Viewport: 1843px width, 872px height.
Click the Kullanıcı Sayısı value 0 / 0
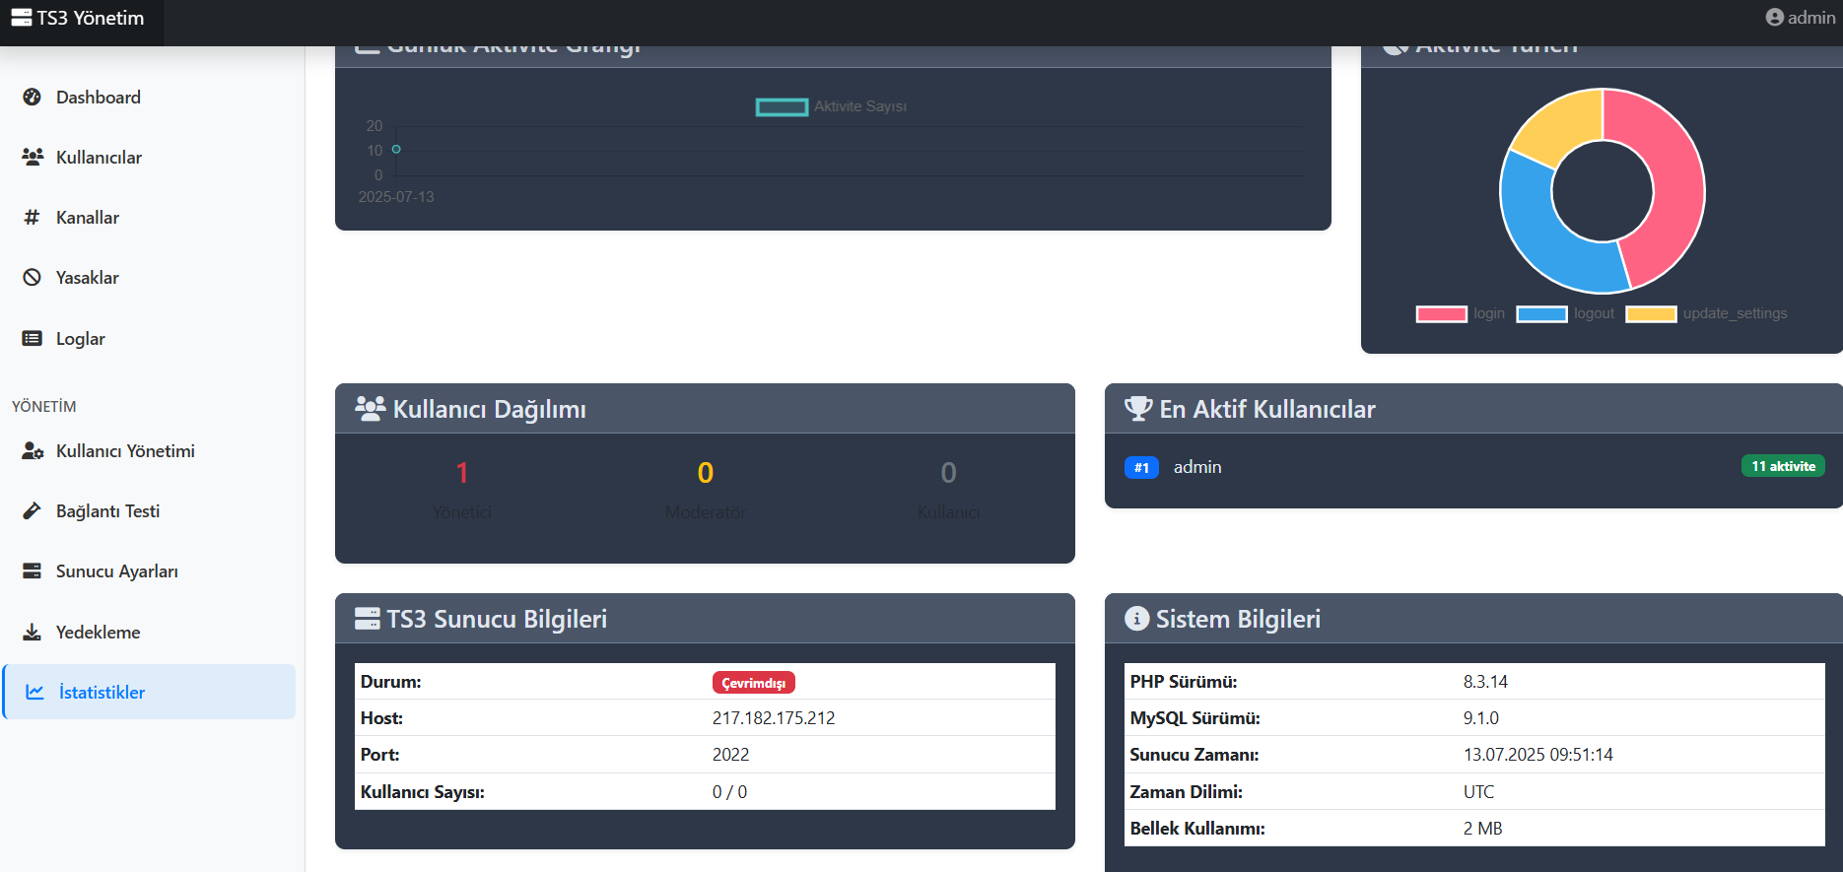(x=729, y=792)
